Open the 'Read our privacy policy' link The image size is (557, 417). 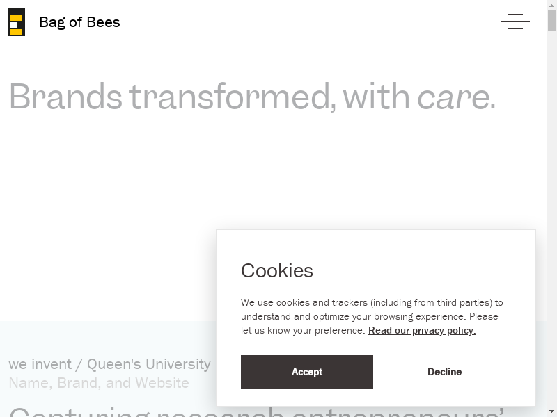(x=422, y=331)
